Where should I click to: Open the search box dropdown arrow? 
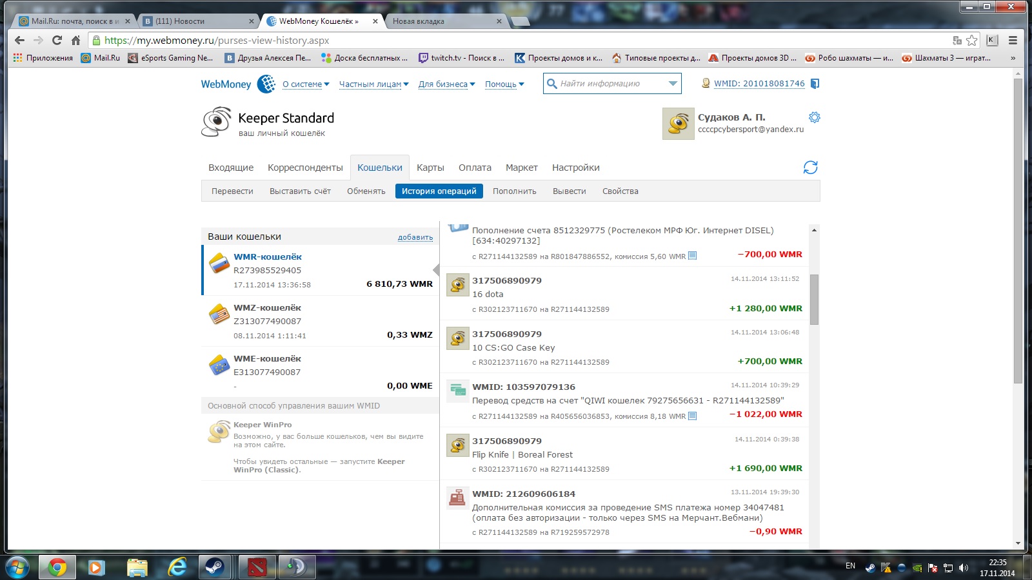pos(673,83)
